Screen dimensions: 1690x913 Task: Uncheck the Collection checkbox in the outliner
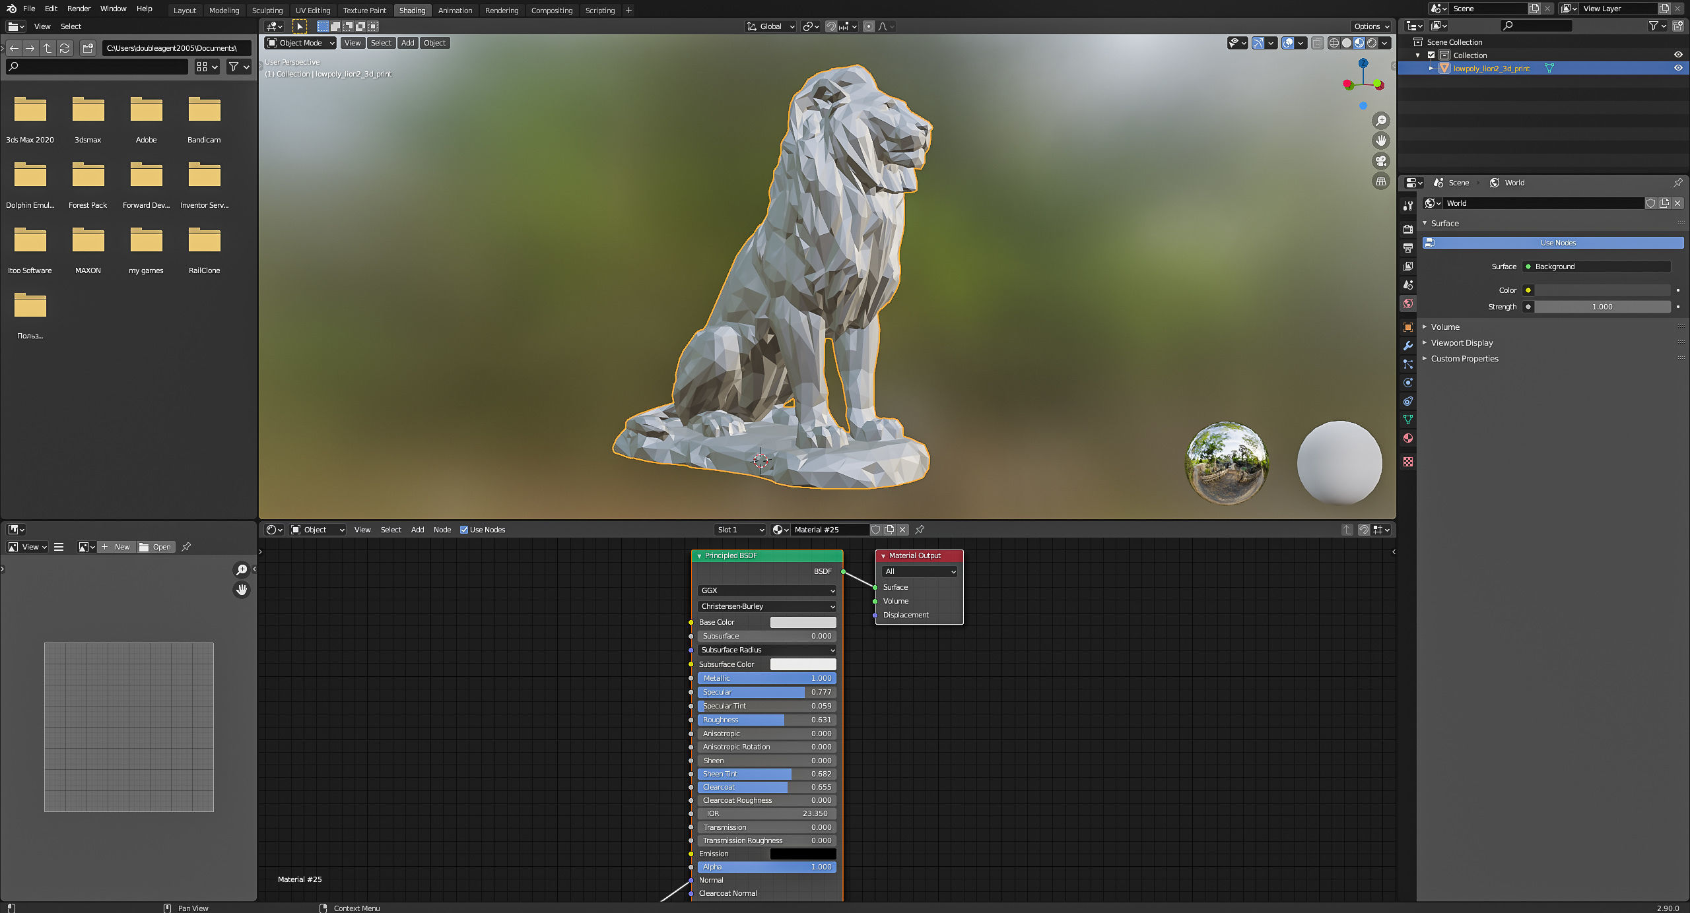point(1431,55)
